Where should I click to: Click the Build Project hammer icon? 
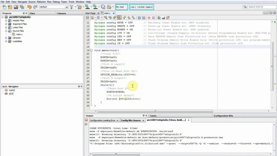coord(71,7)
